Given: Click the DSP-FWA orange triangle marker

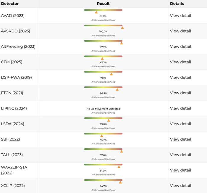Looking at the screenshot, I should tap(111, 74).
